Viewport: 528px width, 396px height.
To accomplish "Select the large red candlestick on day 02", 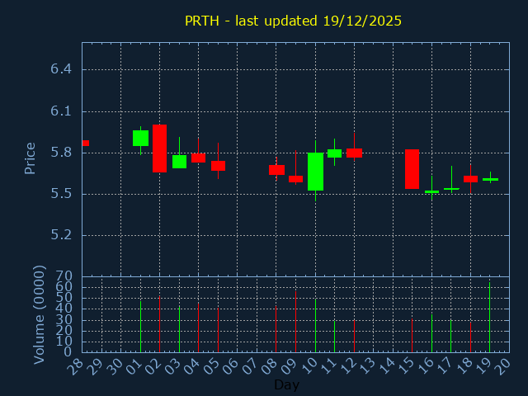I will point(159,148).
